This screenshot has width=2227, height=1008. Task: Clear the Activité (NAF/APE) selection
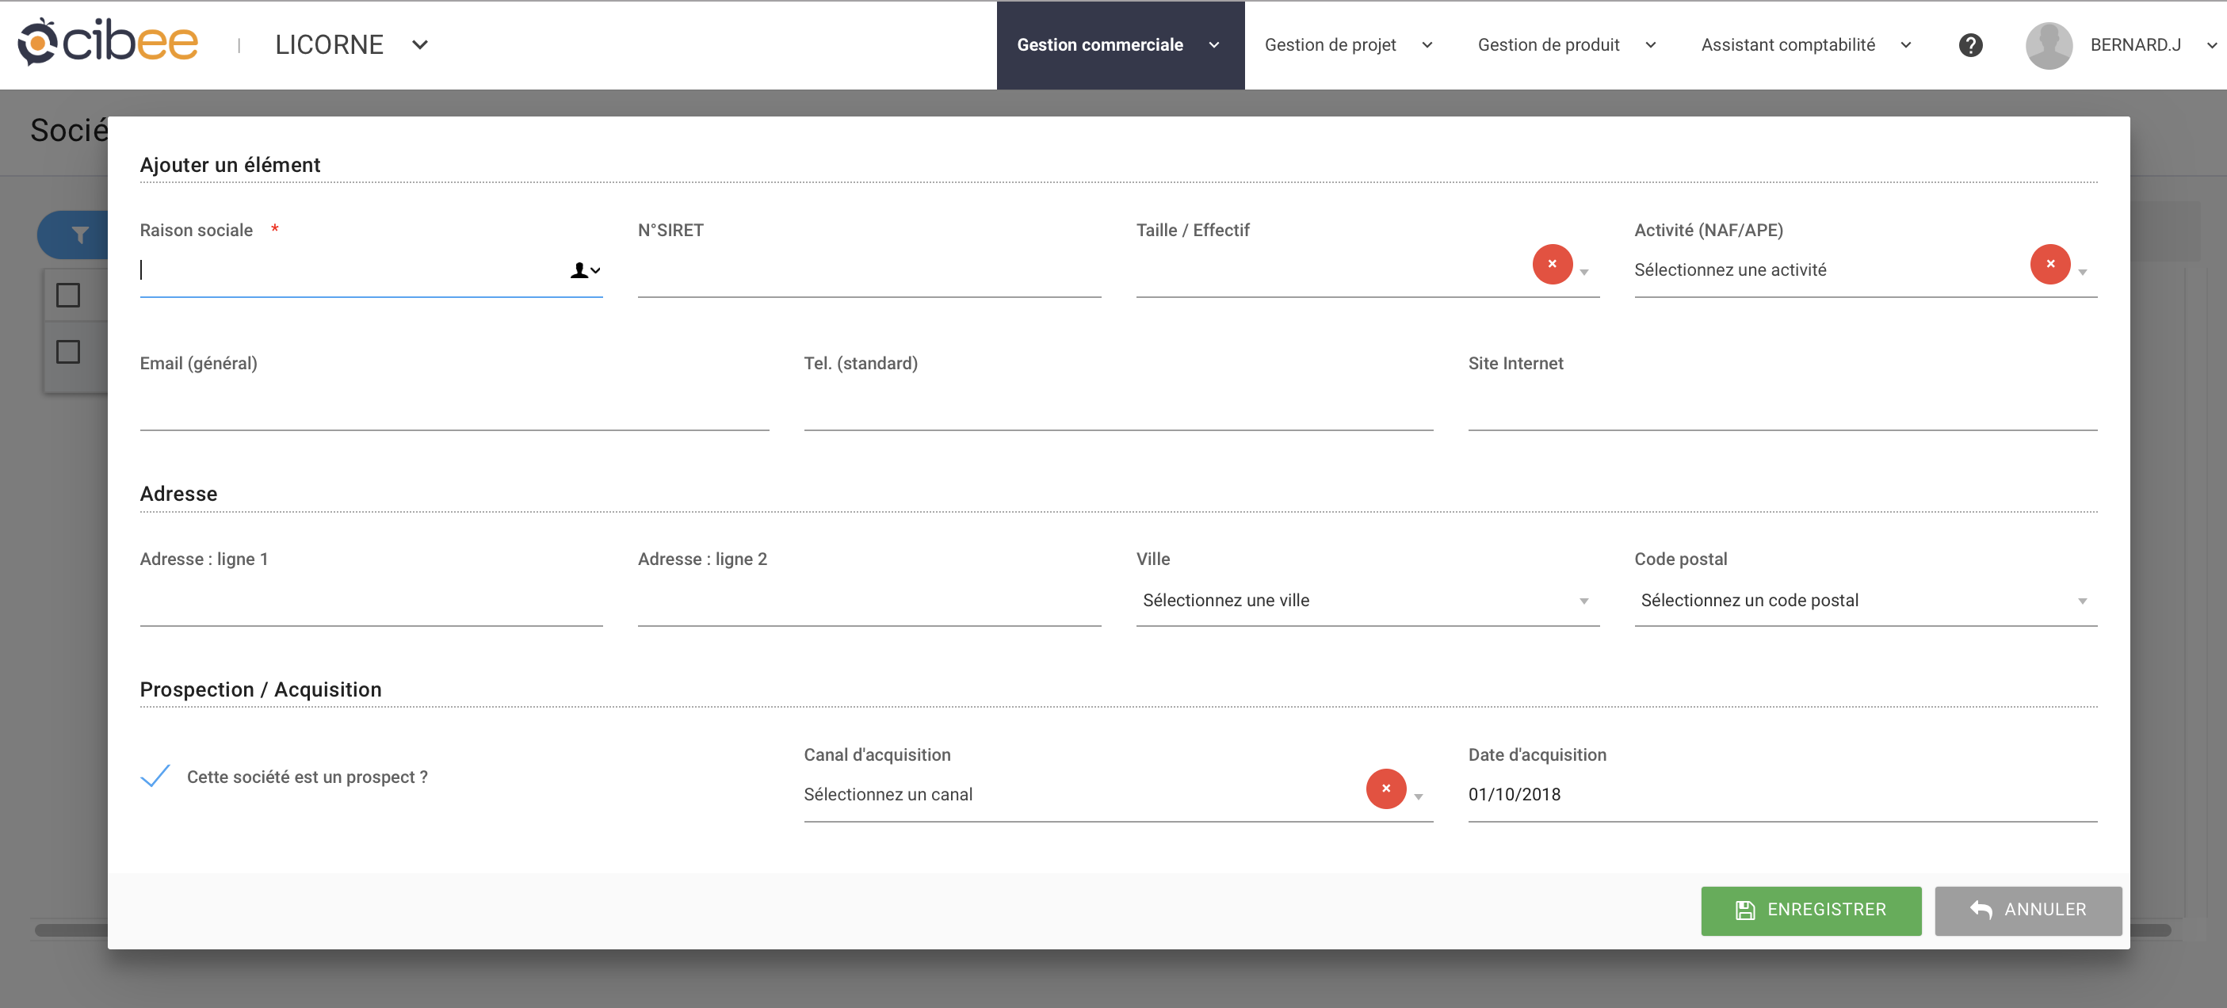pyautogui.click(x=2049, y=265)
